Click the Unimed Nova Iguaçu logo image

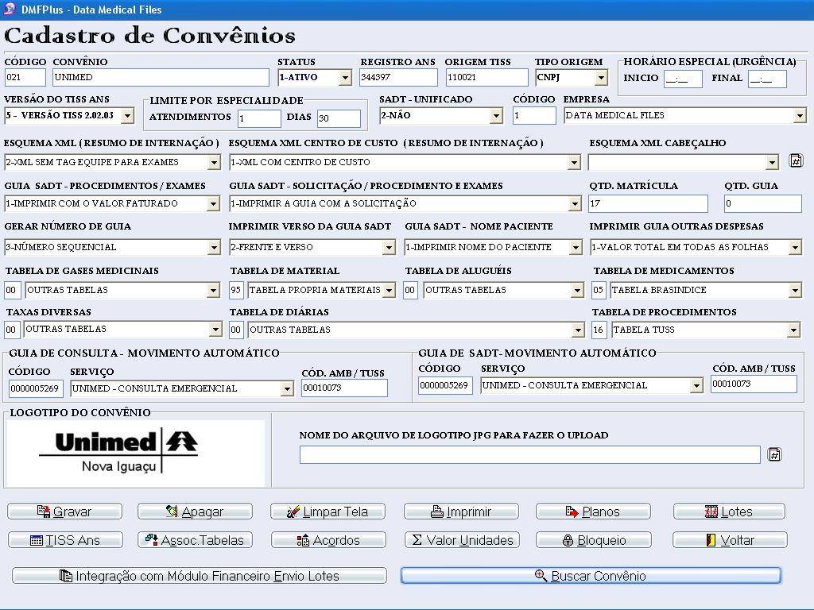[135, 453]
